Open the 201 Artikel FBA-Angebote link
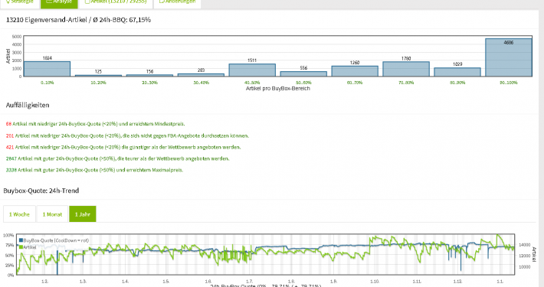544x287 pixels. (x=127, y=136)
